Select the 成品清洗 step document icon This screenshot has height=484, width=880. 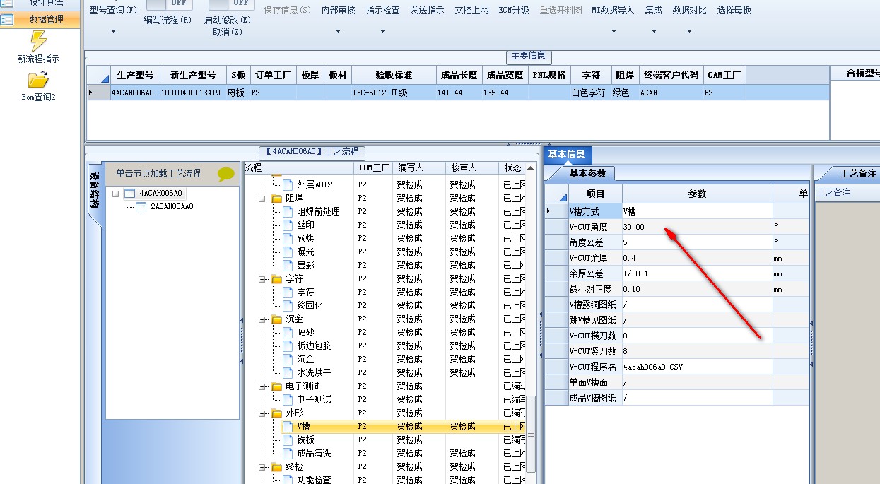288,454
